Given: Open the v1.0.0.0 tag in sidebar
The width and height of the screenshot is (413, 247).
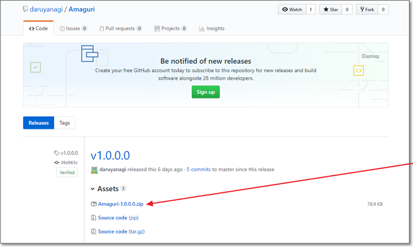Looking at the screenshot, I should click(x=66, y=153).
